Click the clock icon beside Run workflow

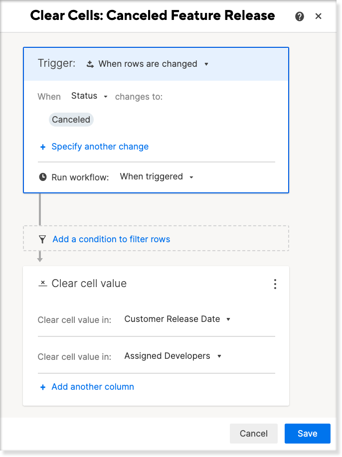43,177
